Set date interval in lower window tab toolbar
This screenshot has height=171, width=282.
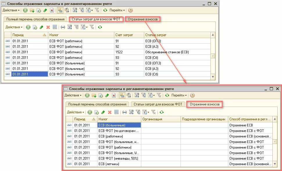124,112
